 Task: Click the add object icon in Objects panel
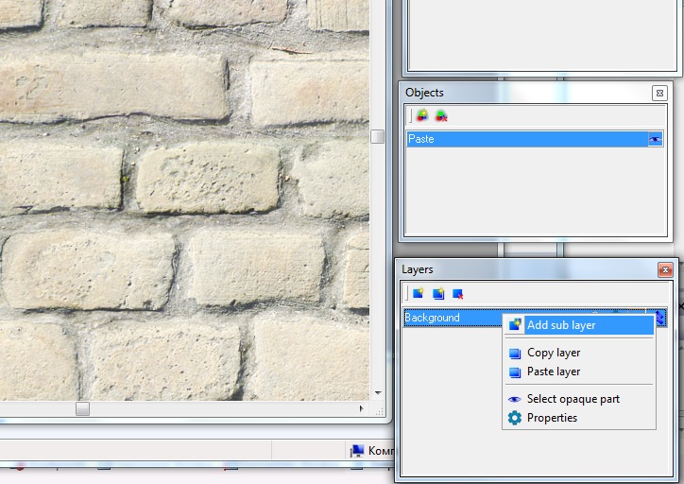click(x=421, y=116)
